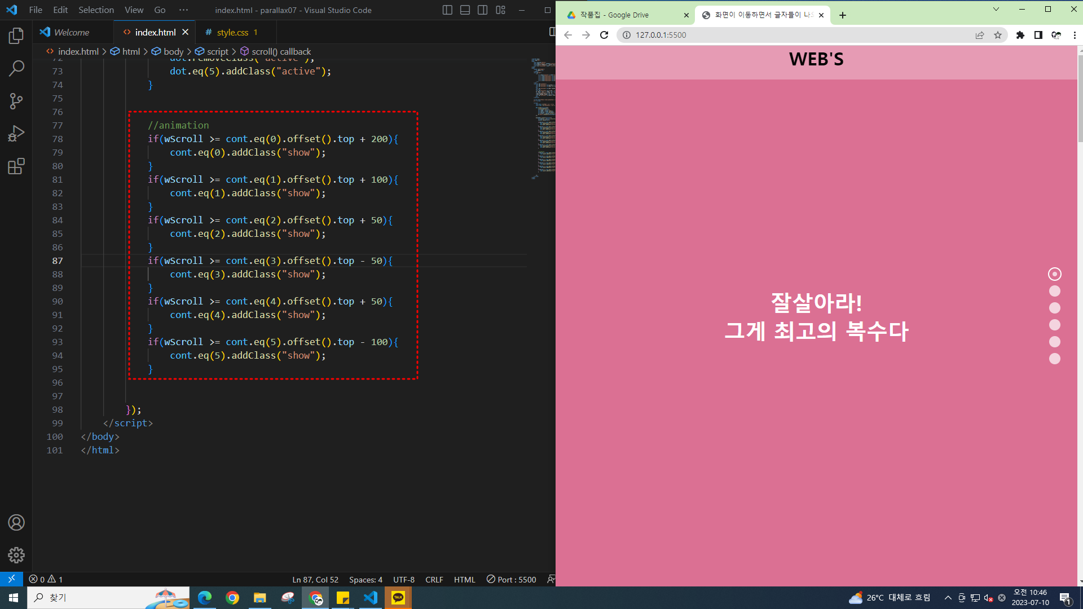Open Run and Debug view
The image size is (1083, 609).
(16, 134)
